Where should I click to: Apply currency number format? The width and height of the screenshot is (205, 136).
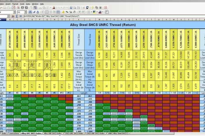pos(63,12)
